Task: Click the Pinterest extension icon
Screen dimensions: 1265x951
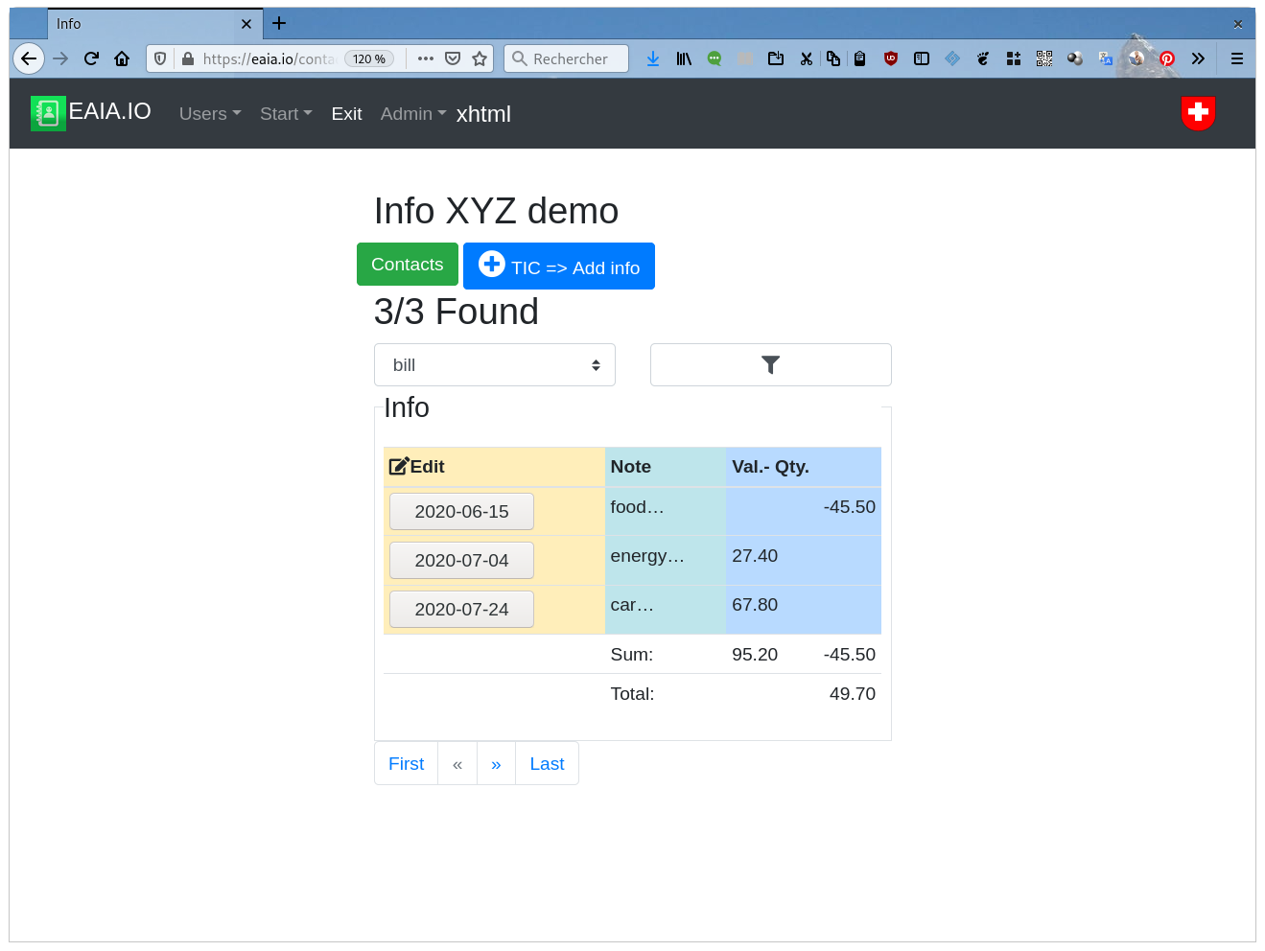Action: tap(1167, 58)
